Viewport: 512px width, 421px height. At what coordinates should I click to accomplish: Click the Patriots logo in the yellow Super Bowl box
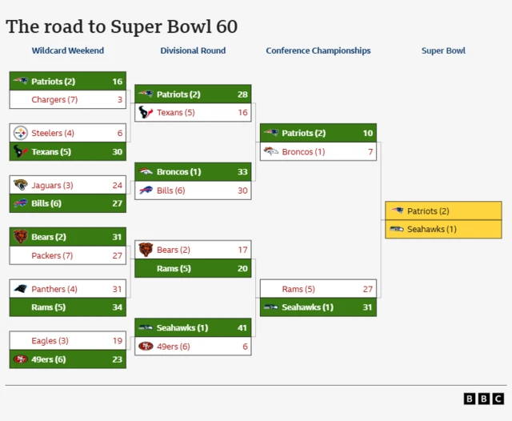click(x=397, y=210)
